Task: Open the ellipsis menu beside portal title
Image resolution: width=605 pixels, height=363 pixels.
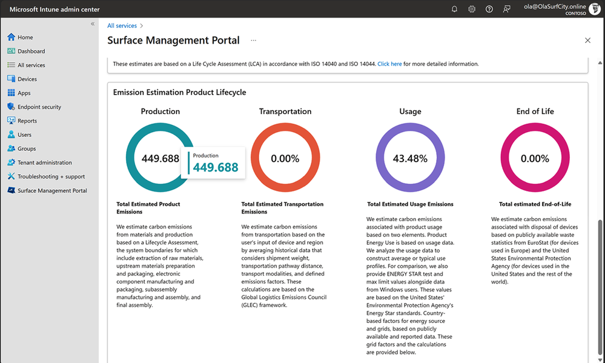Action: [x=253, y=40]
